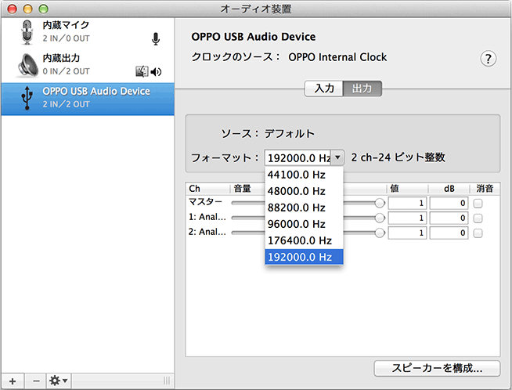Choose 176400.0 Hz from the format menu
Viewport: 512px width, 390px height.
(x=304, y=240)
